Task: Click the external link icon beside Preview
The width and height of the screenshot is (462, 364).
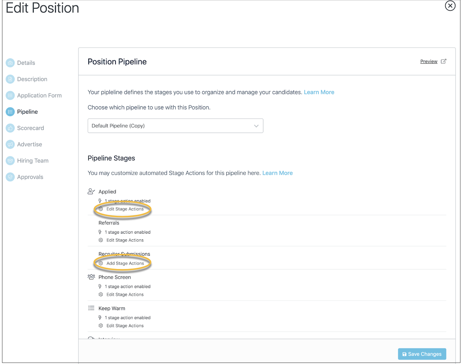Action: (x=444, y=61)
